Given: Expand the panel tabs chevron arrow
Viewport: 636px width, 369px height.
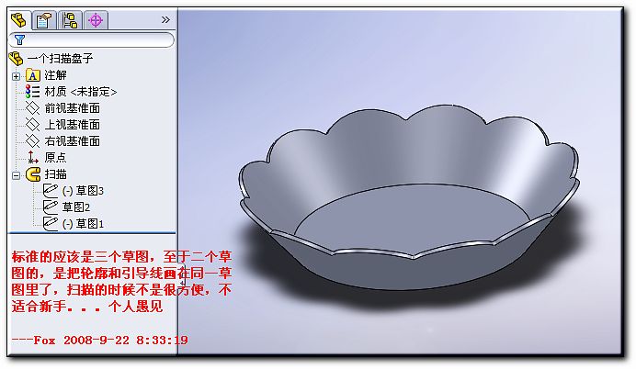Looking at the screenshot, I should (x=165, y=20).
